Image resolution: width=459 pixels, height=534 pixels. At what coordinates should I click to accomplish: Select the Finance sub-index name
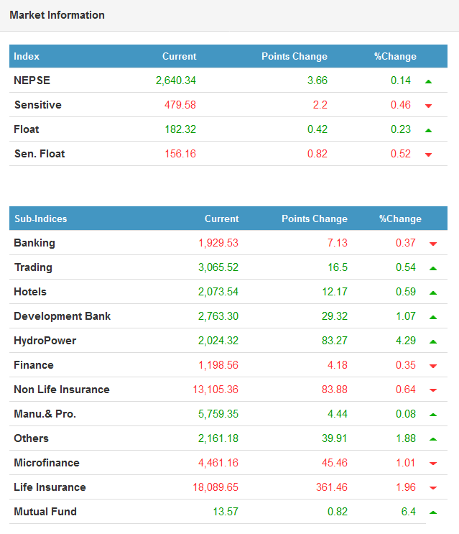[34, 365]
